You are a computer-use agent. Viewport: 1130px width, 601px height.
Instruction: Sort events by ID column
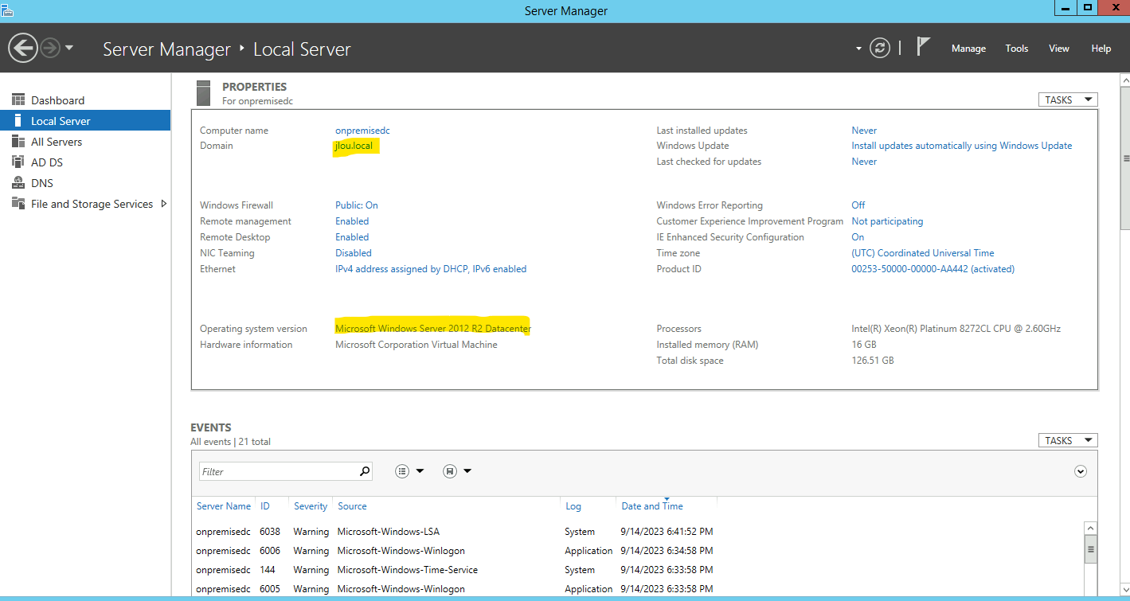coord(265,506)
